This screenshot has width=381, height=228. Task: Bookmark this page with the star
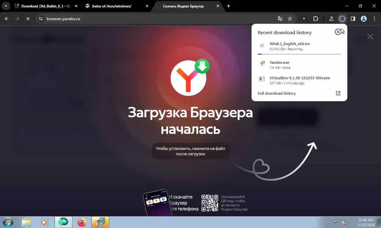pyautogui.click(x=290, y=19)
